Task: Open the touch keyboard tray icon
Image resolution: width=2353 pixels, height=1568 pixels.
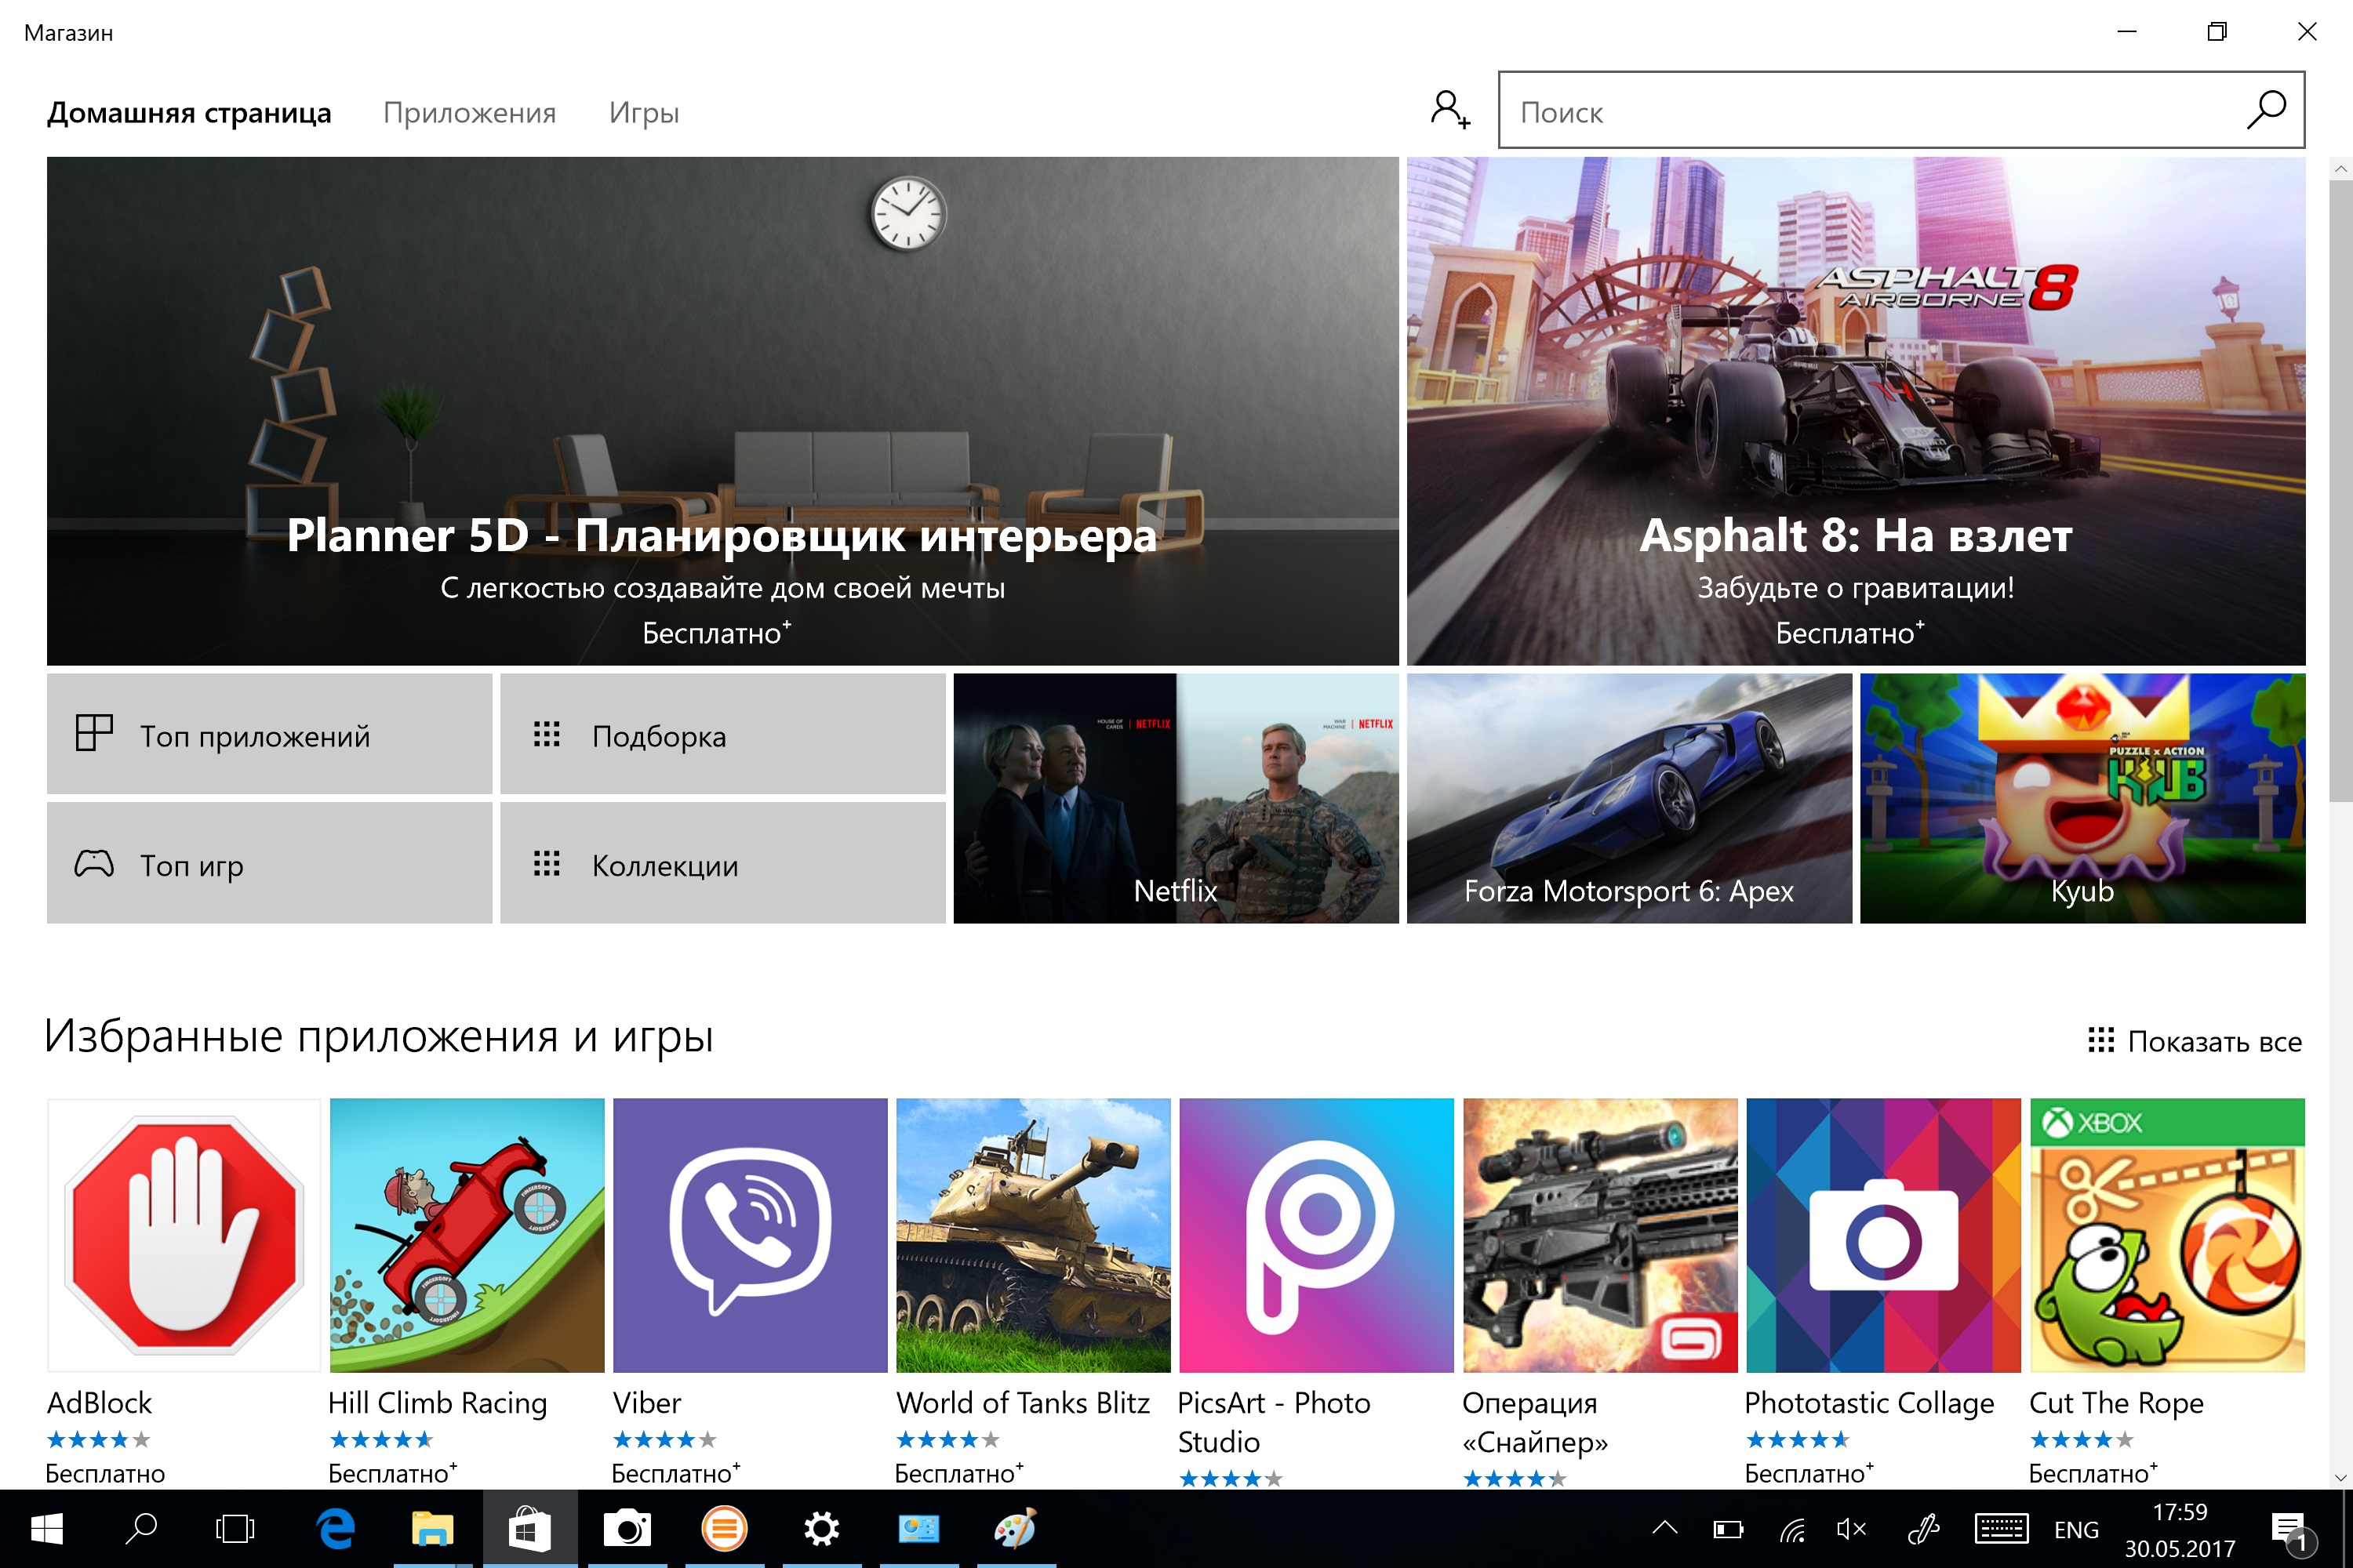Action: click(x=2001, y=1529)
